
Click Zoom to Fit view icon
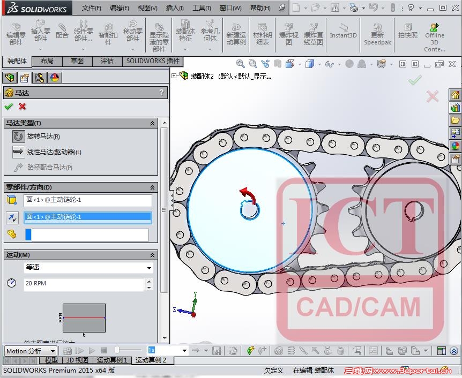coord(240,64)
